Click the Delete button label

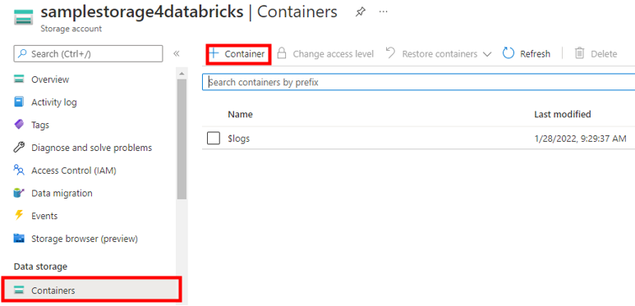click(604, 54)
